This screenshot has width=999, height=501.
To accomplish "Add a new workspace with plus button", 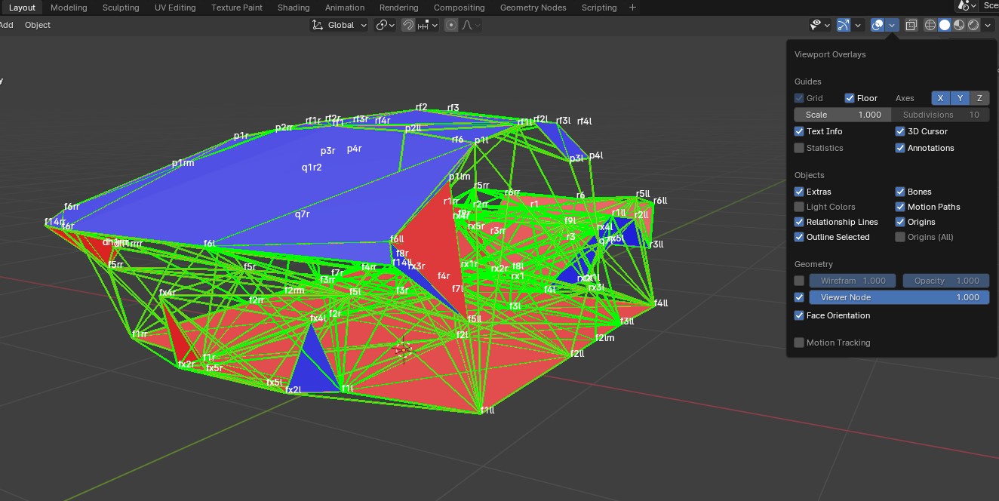I will pyautogui.click(x=632, y=8).
